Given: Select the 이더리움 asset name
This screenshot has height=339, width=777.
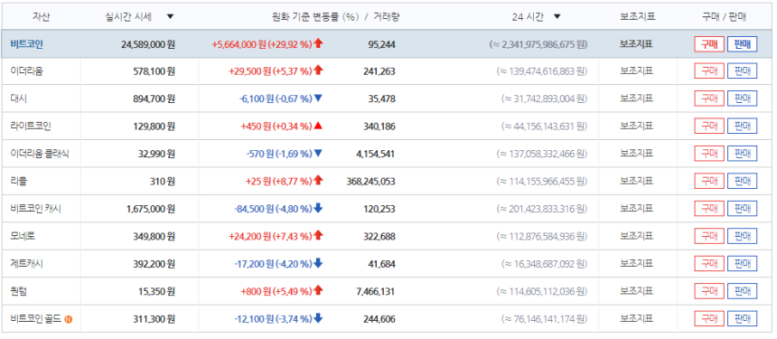Looking at the screenshot, I should click(x=27, y=71).
